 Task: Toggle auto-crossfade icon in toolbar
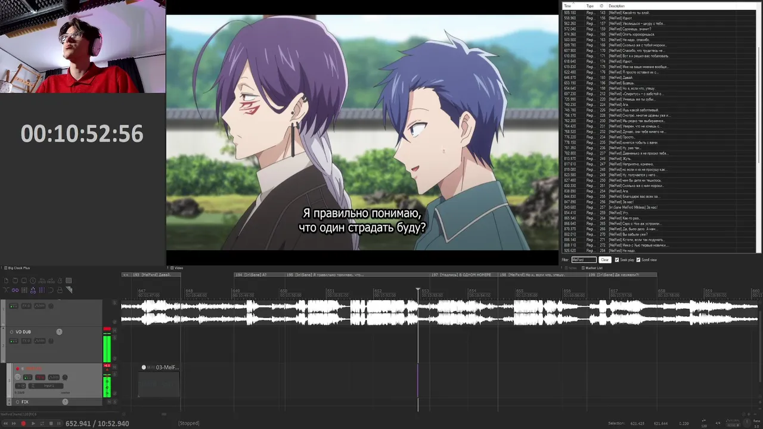pos(6,290)
